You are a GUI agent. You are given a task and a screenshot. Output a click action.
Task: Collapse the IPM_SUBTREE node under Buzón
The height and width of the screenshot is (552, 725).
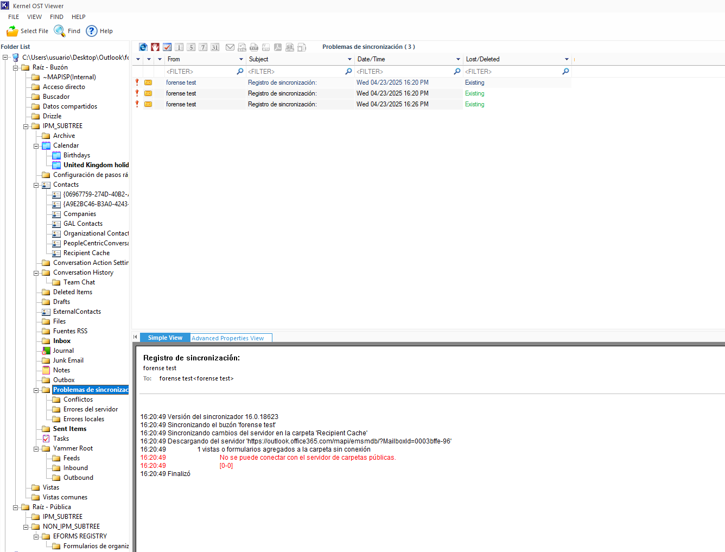point(26,126)
